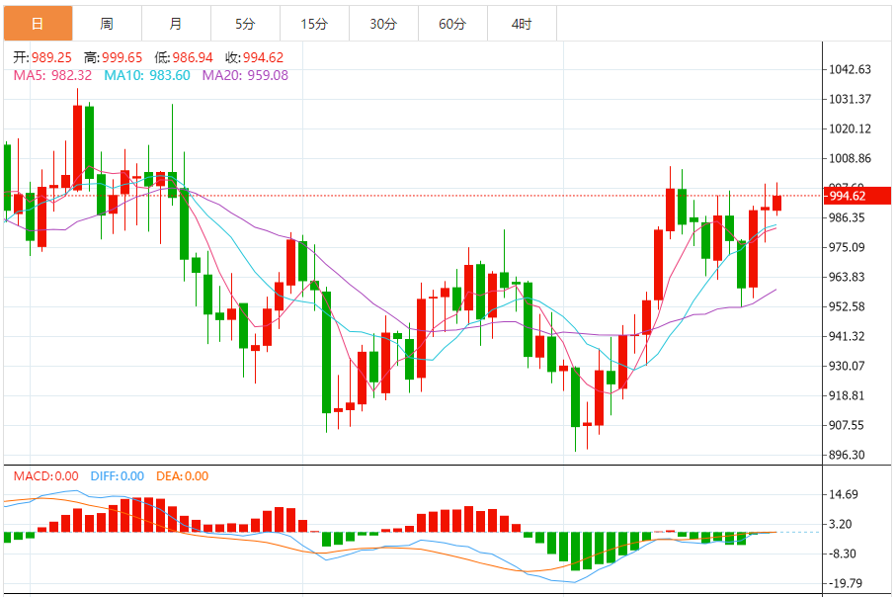Viewport: 896px width, 597px height.
Task: Click the closing price 收:994.62
Action: click(x=254, y=57)
